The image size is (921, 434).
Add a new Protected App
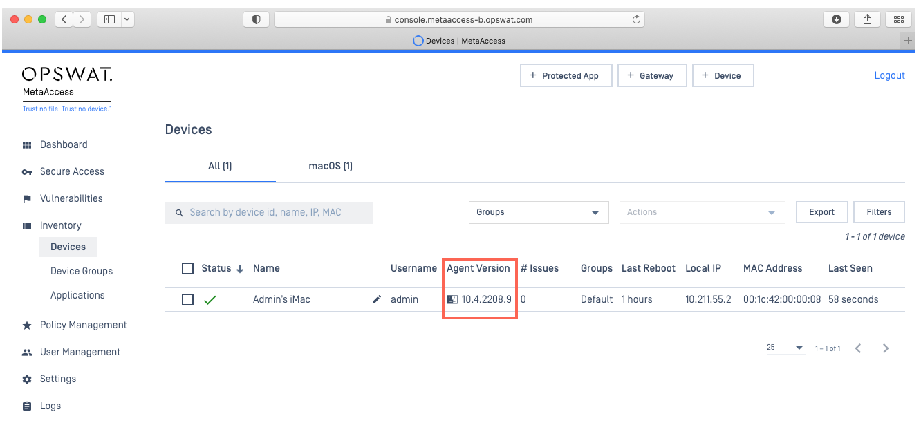point(566,75)
